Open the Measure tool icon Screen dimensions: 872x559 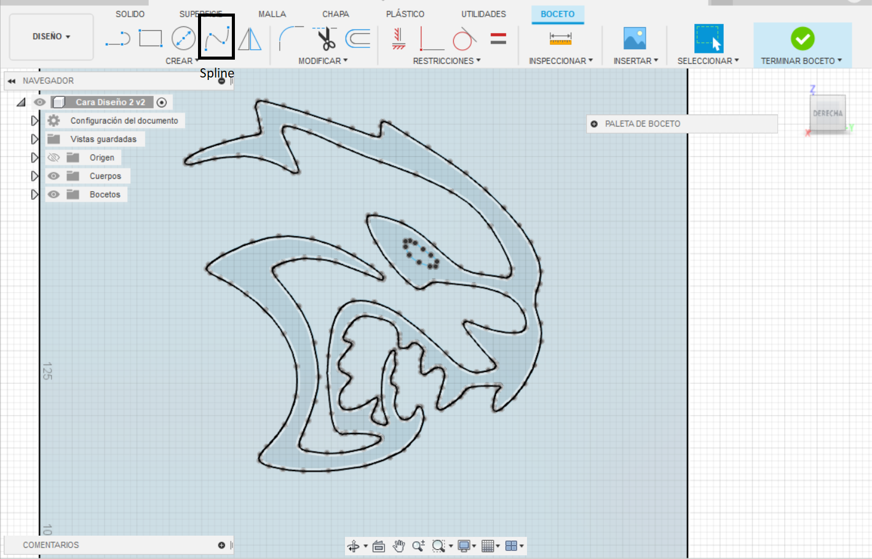point(560,38)
